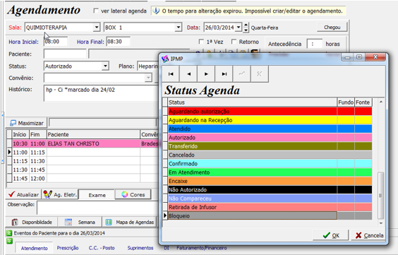Open the Data calendar dropdown
Image resolution: width=398 pixels, height=255 pixels.
(239, 27)
